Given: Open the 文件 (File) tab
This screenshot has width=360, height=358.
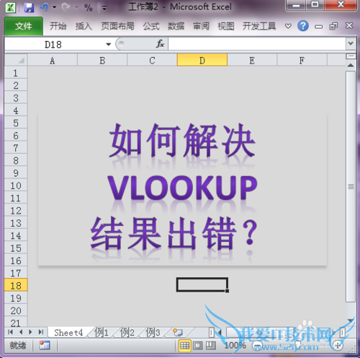Looking at the screenshot, I should [x=24, y=26].
